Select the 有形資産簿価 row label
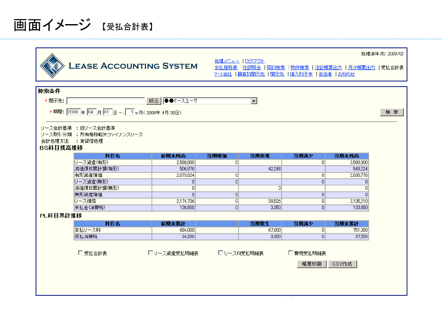The image size is (443, 310). pyautogui.click(x=89, y=175)
